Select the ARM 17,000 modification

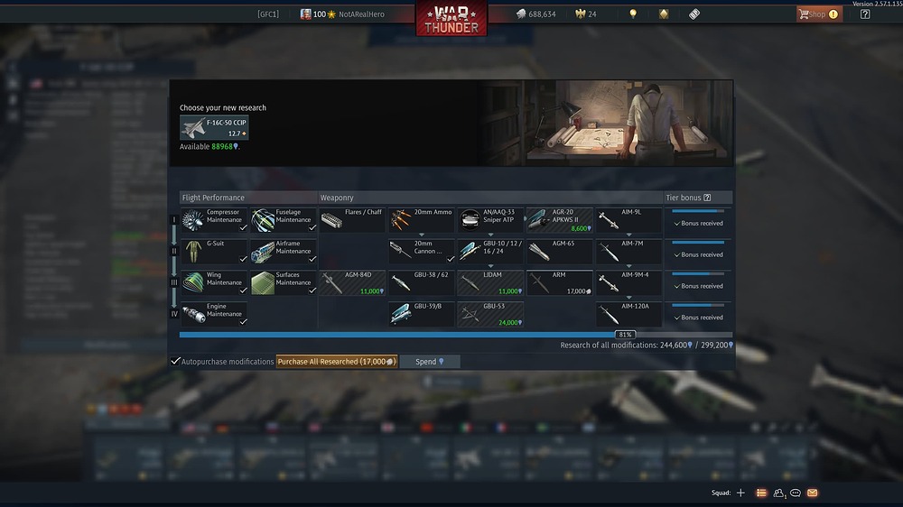pyautogui.click(x=559, y=283)
